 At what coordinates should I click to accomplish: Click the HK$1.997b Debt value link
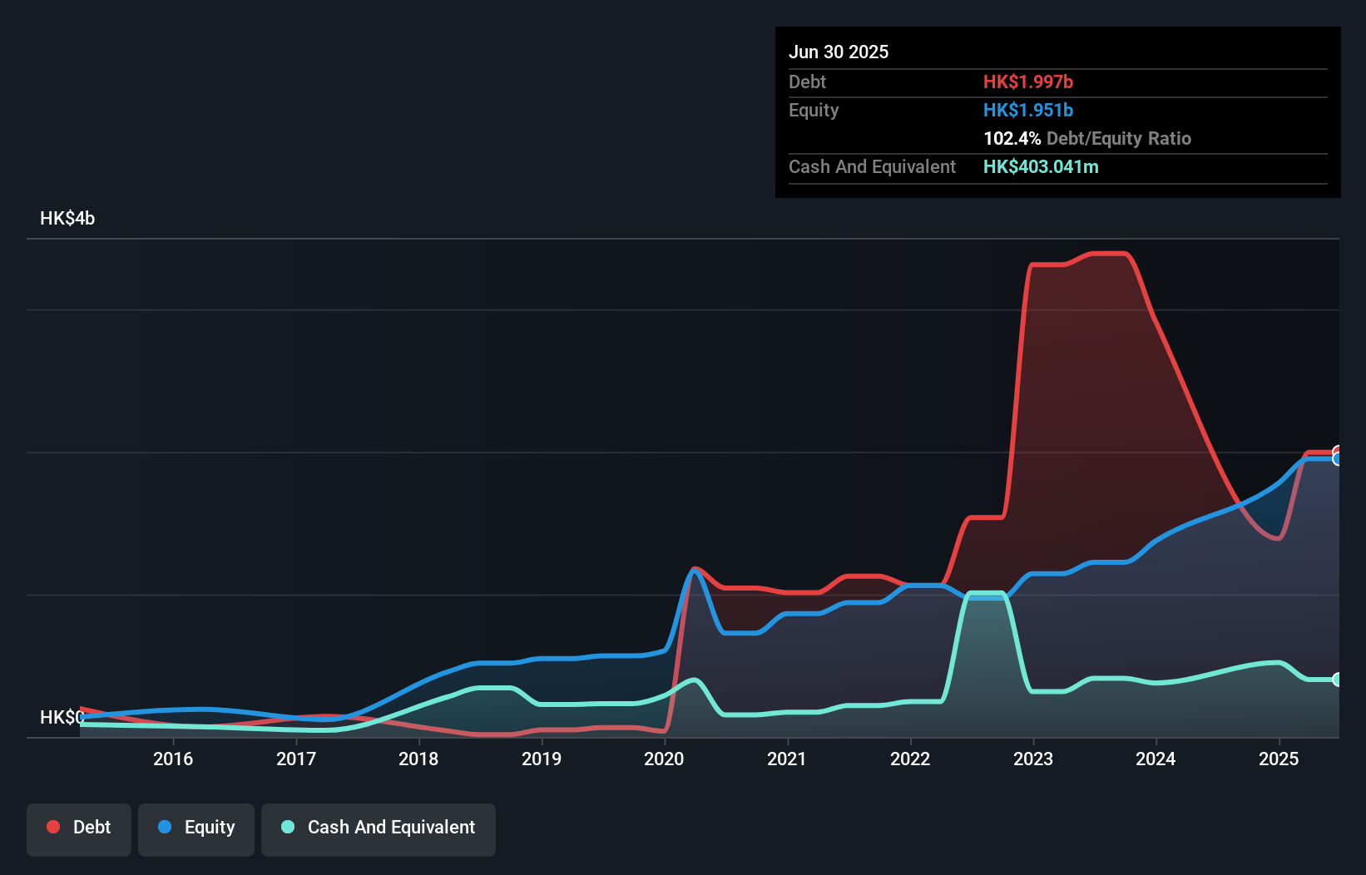pyautogui.click(x=1028, y=82)
